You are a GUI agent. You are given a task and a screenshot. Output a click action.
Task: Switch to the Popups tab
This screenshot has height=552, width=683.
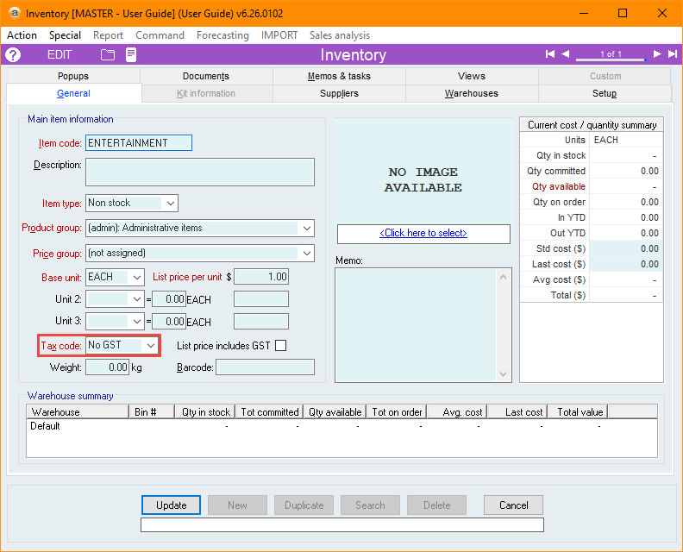(73, 76)
